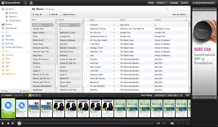This screenshot has height=127, width=218.
Task: Open the Favorites heart icon in sidebar
Action: tap(6, 13)
